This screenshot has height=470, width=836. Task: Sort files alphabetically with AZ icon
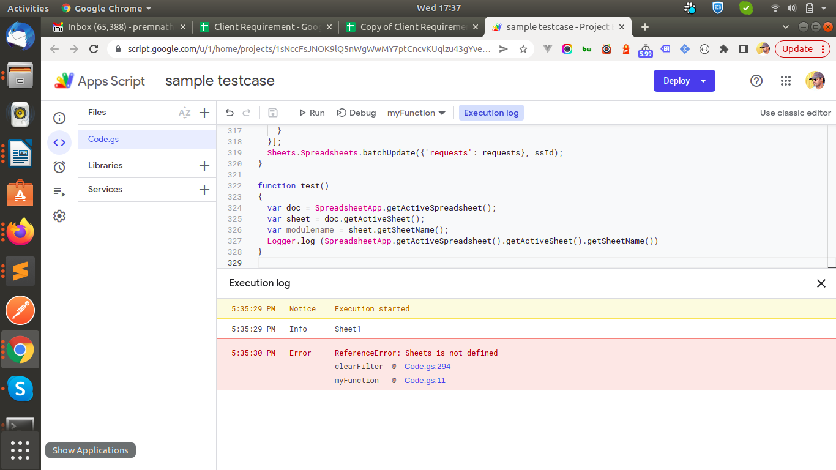(184, 113)
